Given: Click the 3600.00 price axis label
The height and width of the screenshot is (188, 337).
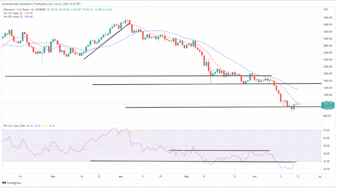Looking at the screenshot, I should [x=328, y=17].
